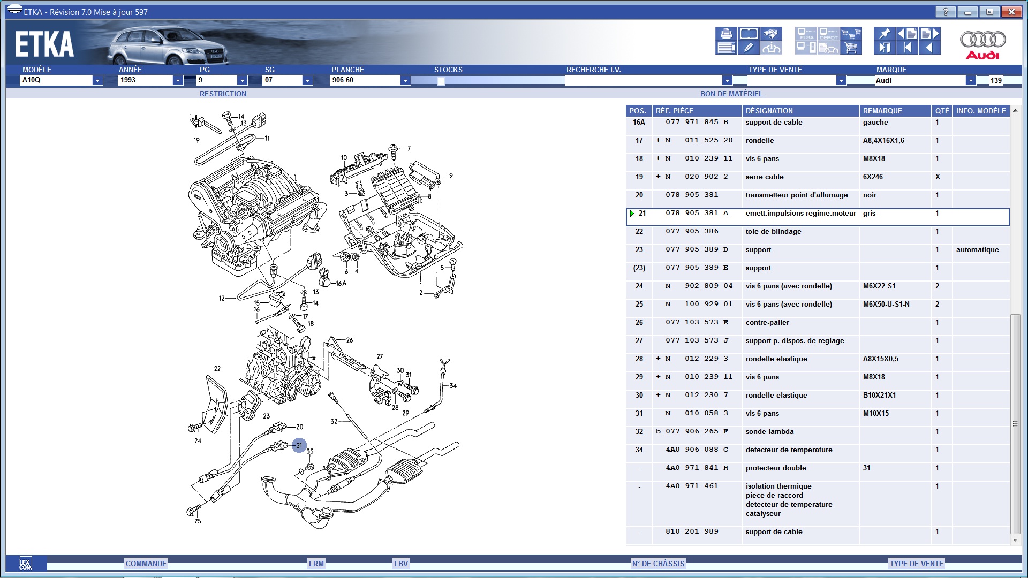Click the parts list vertical scrollbar thumb
Viewport: 1028px width, 578px height.
pos(1015,424)
